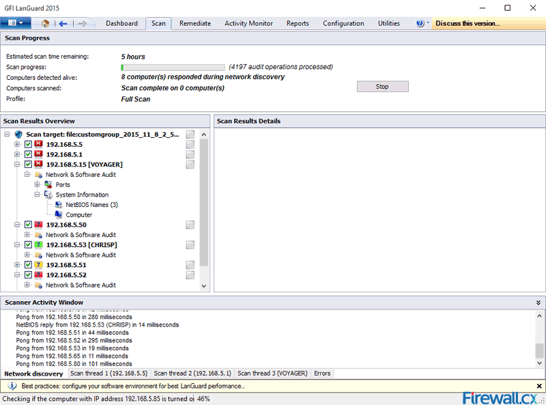Screen dimensions: 546x405
Task: Click the status icon of 192.168.5.52
Action: pos(39,275)
